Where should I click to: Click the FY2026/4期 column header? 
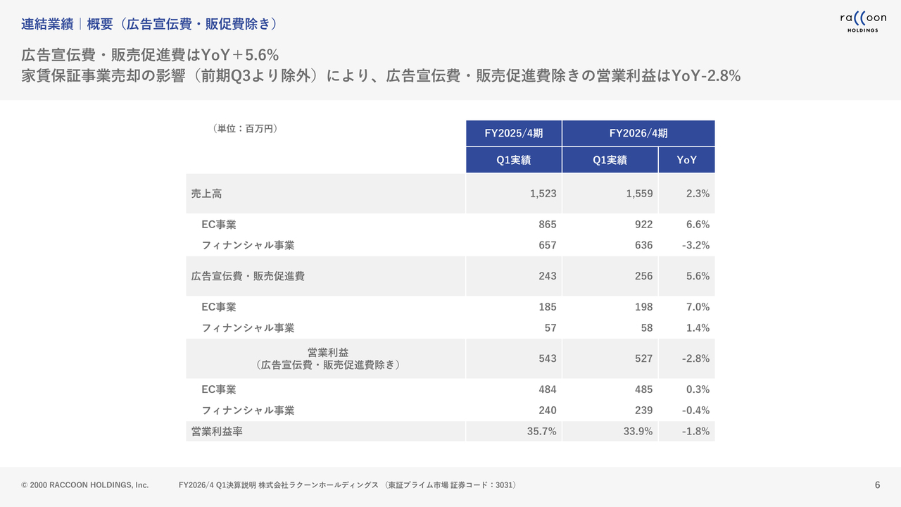(x=638, y=133)
